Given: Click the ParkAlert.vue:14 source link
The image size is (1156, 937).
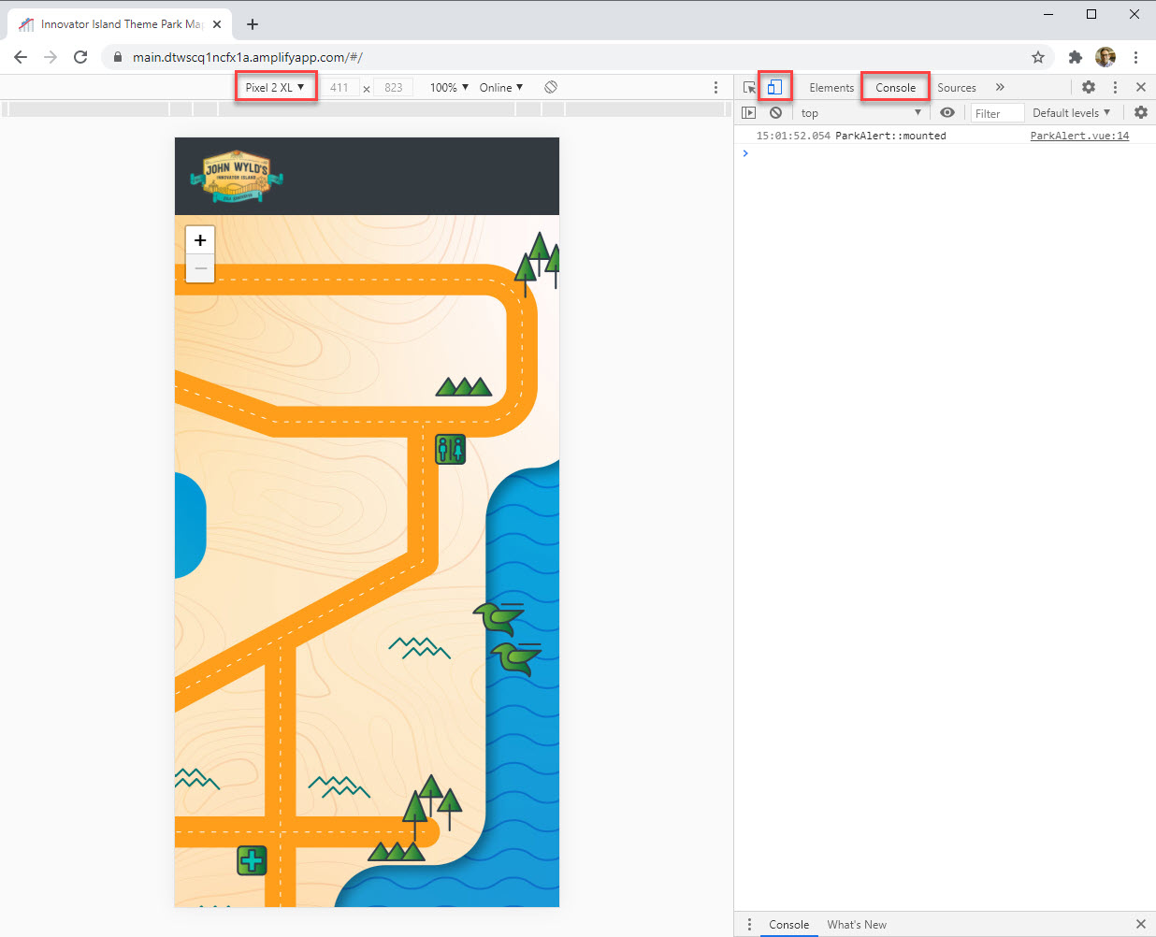Looking at the screenshot, I should click(1080, 136).
